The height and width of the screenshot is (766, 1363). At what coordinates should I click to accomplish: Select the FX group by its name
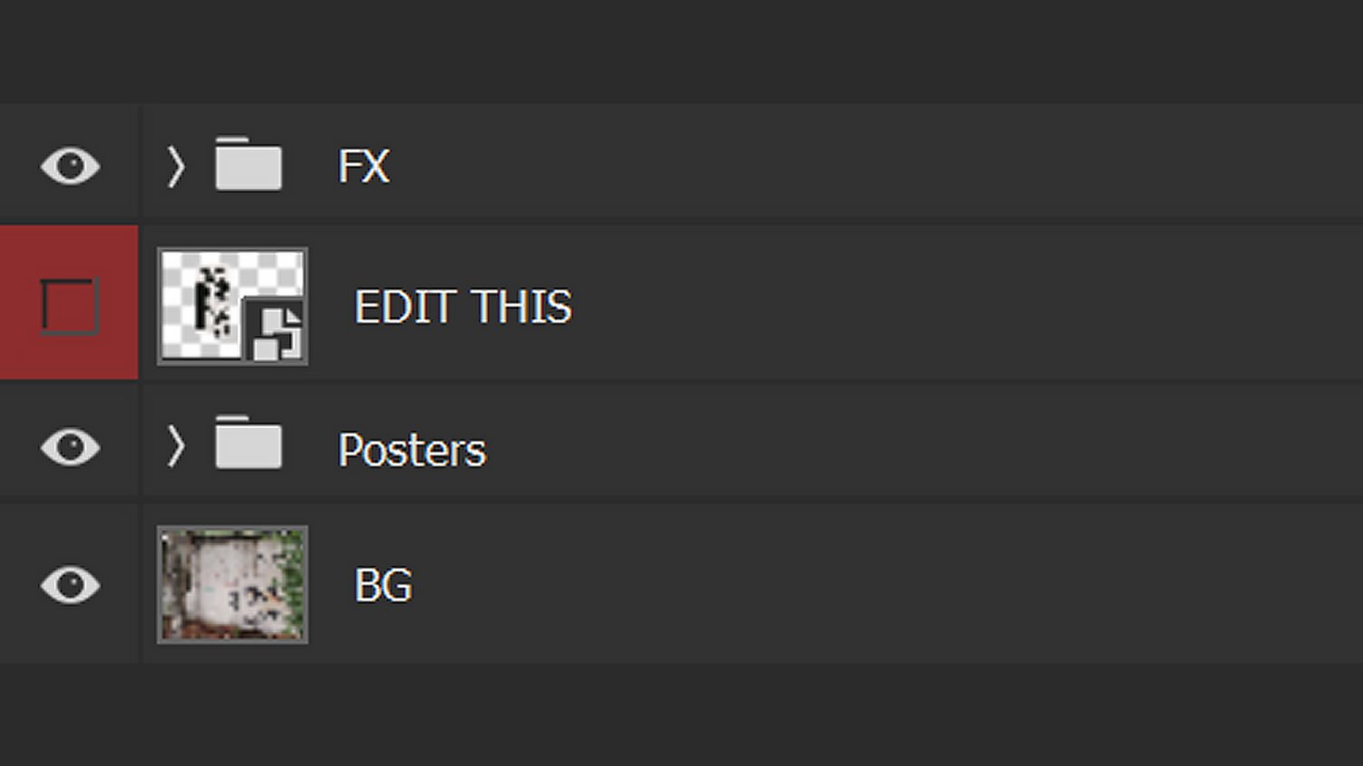363,166
